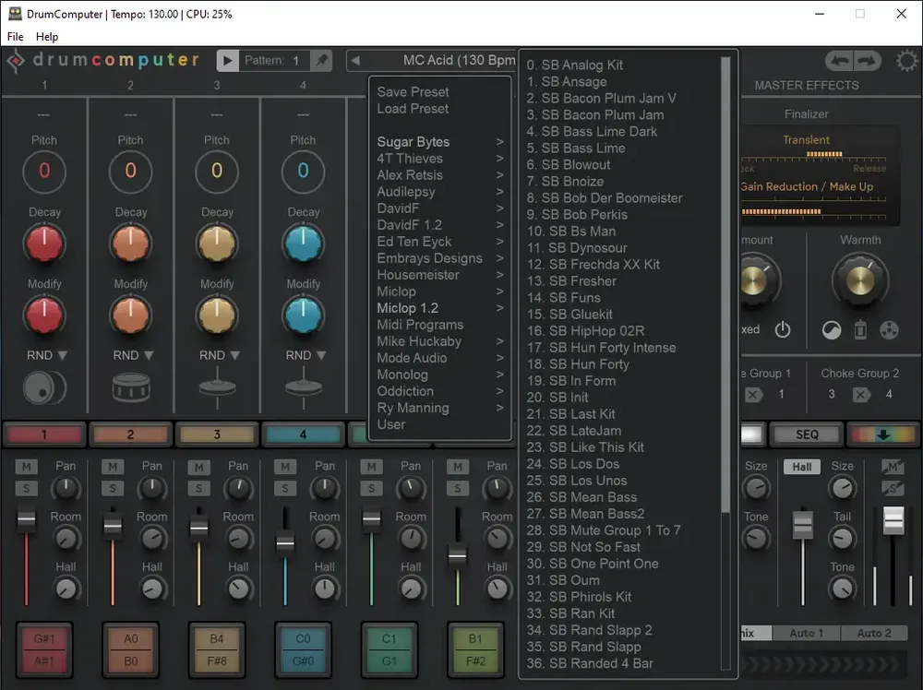
Task: Select the cymbal icon in channel 4
Action: [304, 387]
